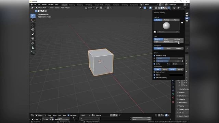Switch to the Shading workspace tab
The width and height of the screenshot is (219, 123).
tap(108, 5)
